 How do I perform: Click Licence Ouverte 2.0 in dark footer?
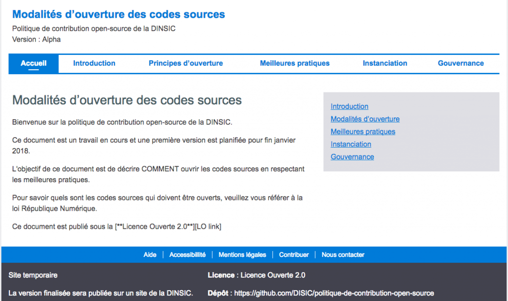[273, 275]
